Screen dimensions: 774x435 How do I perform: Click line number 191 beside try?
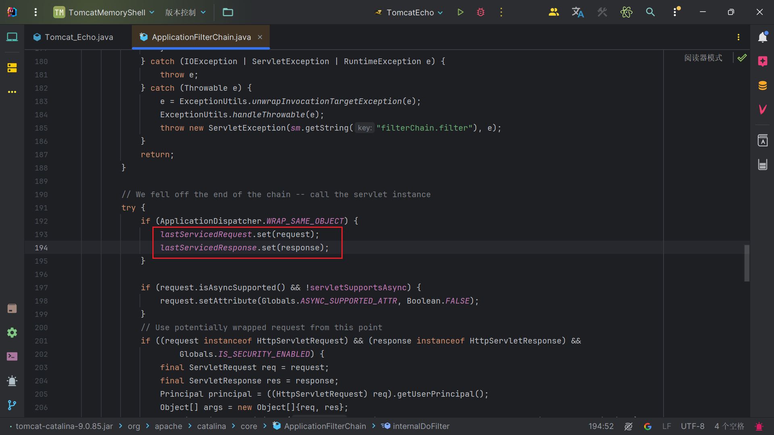(41, 208)
